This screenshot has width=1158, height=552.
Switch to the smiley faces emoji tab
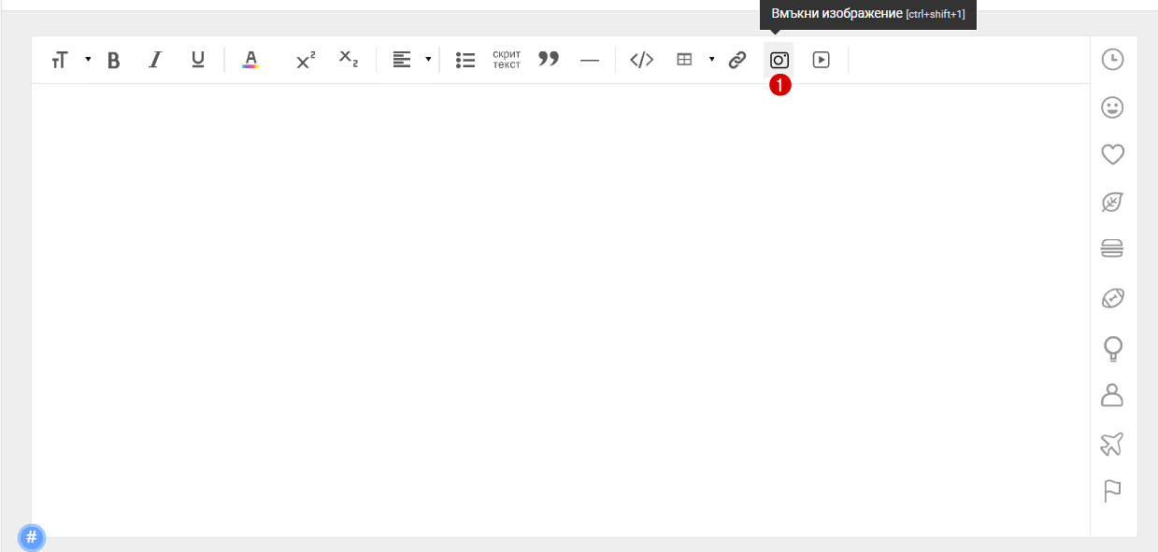tap(1112, 107)
